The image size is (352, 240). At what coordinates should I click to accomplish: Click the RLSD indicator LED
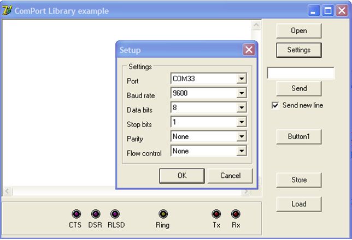pos(115,214)
